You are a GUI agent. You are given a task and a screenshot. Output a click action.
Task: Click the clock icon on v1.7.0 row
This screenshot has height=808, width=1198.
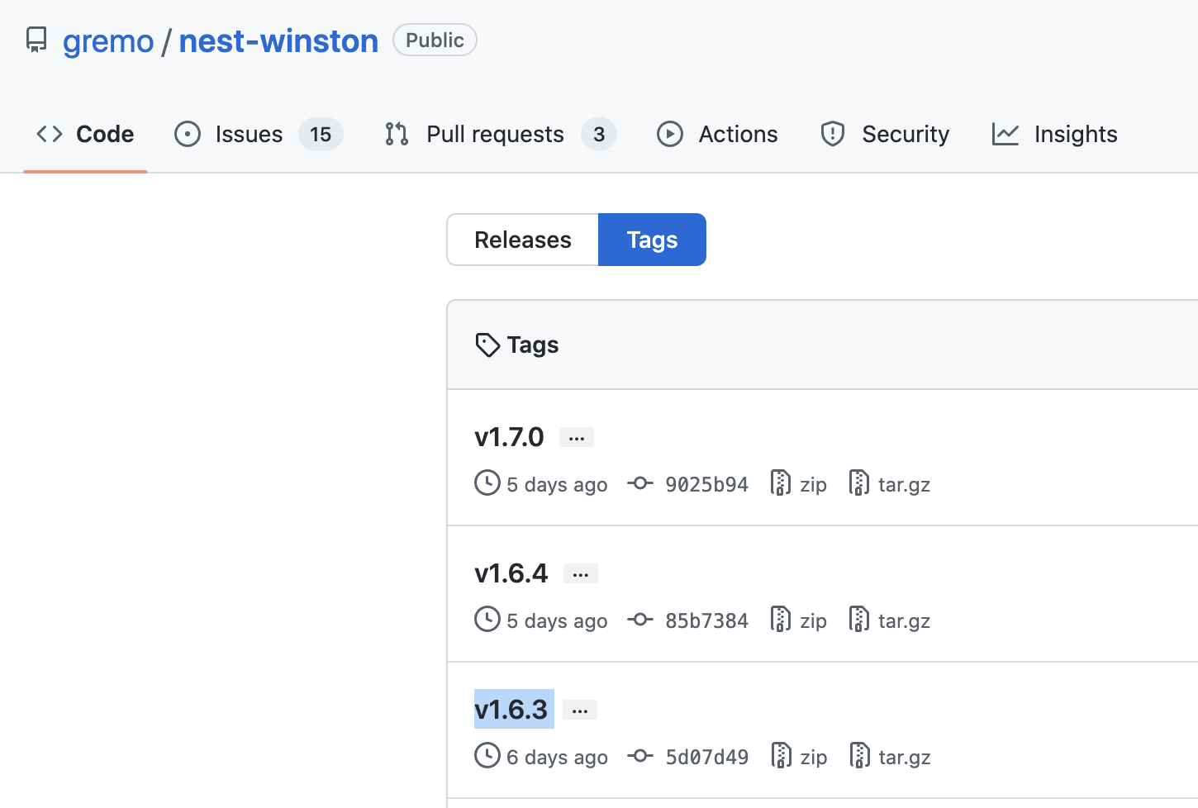[487, 483]
